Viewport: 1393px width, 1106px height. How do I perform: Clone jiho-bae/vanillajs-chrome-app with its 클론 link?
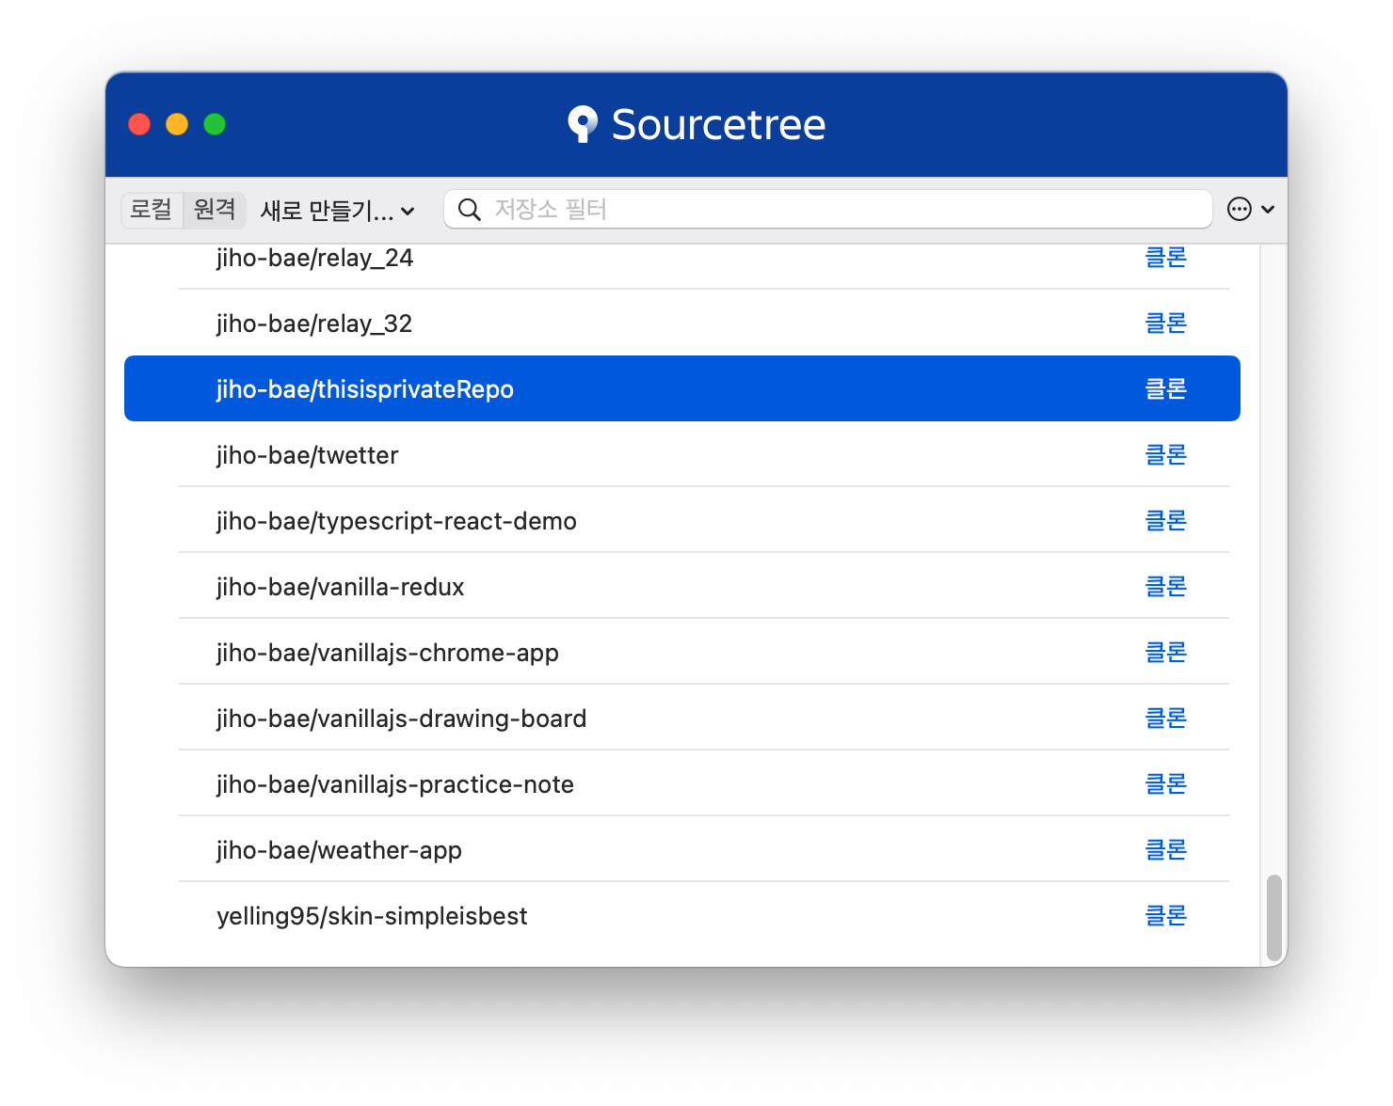click(x=1165, y=652)
